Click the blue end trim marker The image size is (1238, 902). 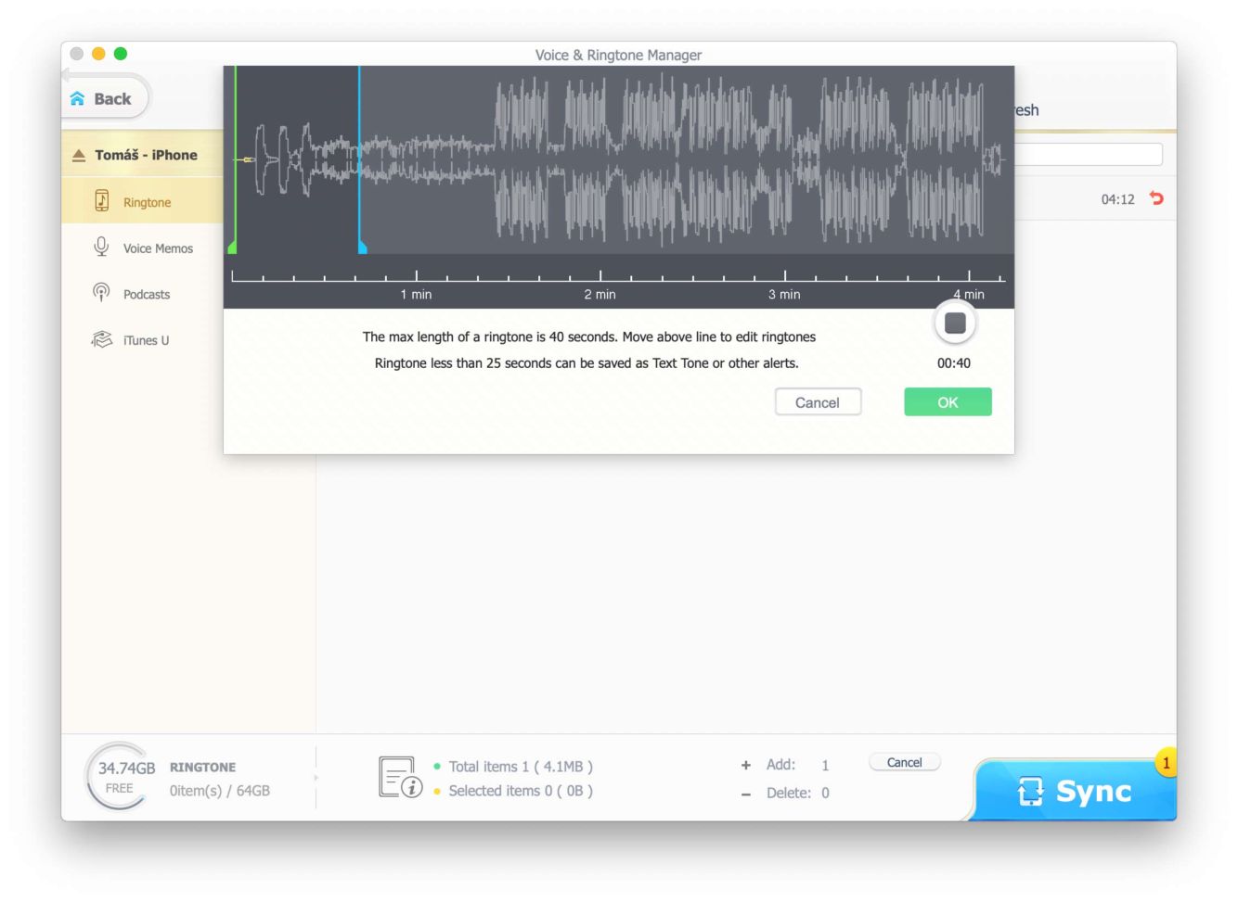[362, 247]
